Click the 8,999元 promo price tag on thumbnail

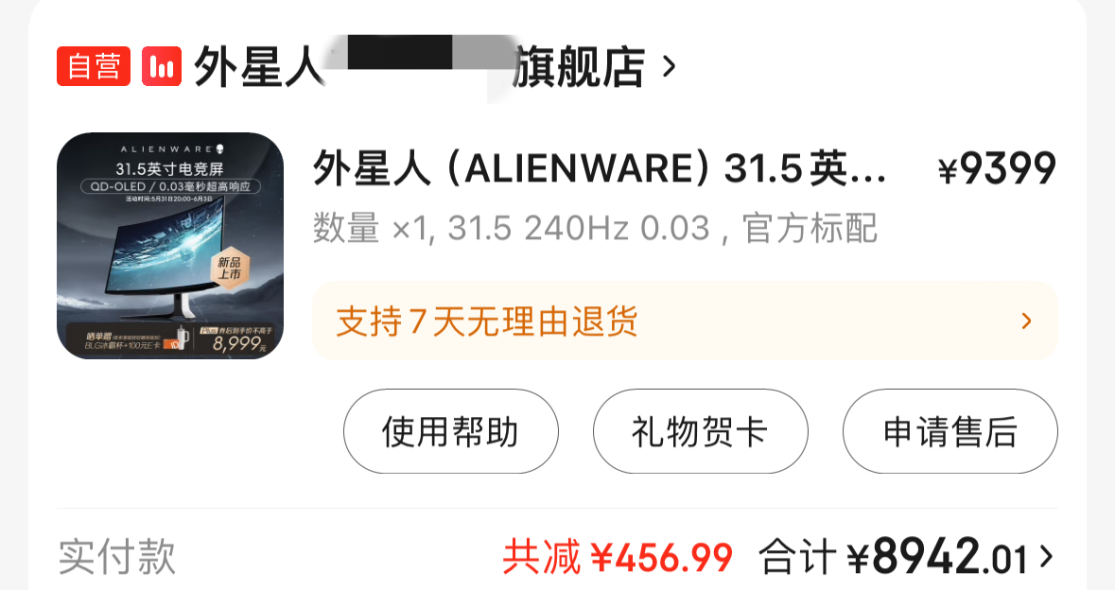[x=239, y=343]
